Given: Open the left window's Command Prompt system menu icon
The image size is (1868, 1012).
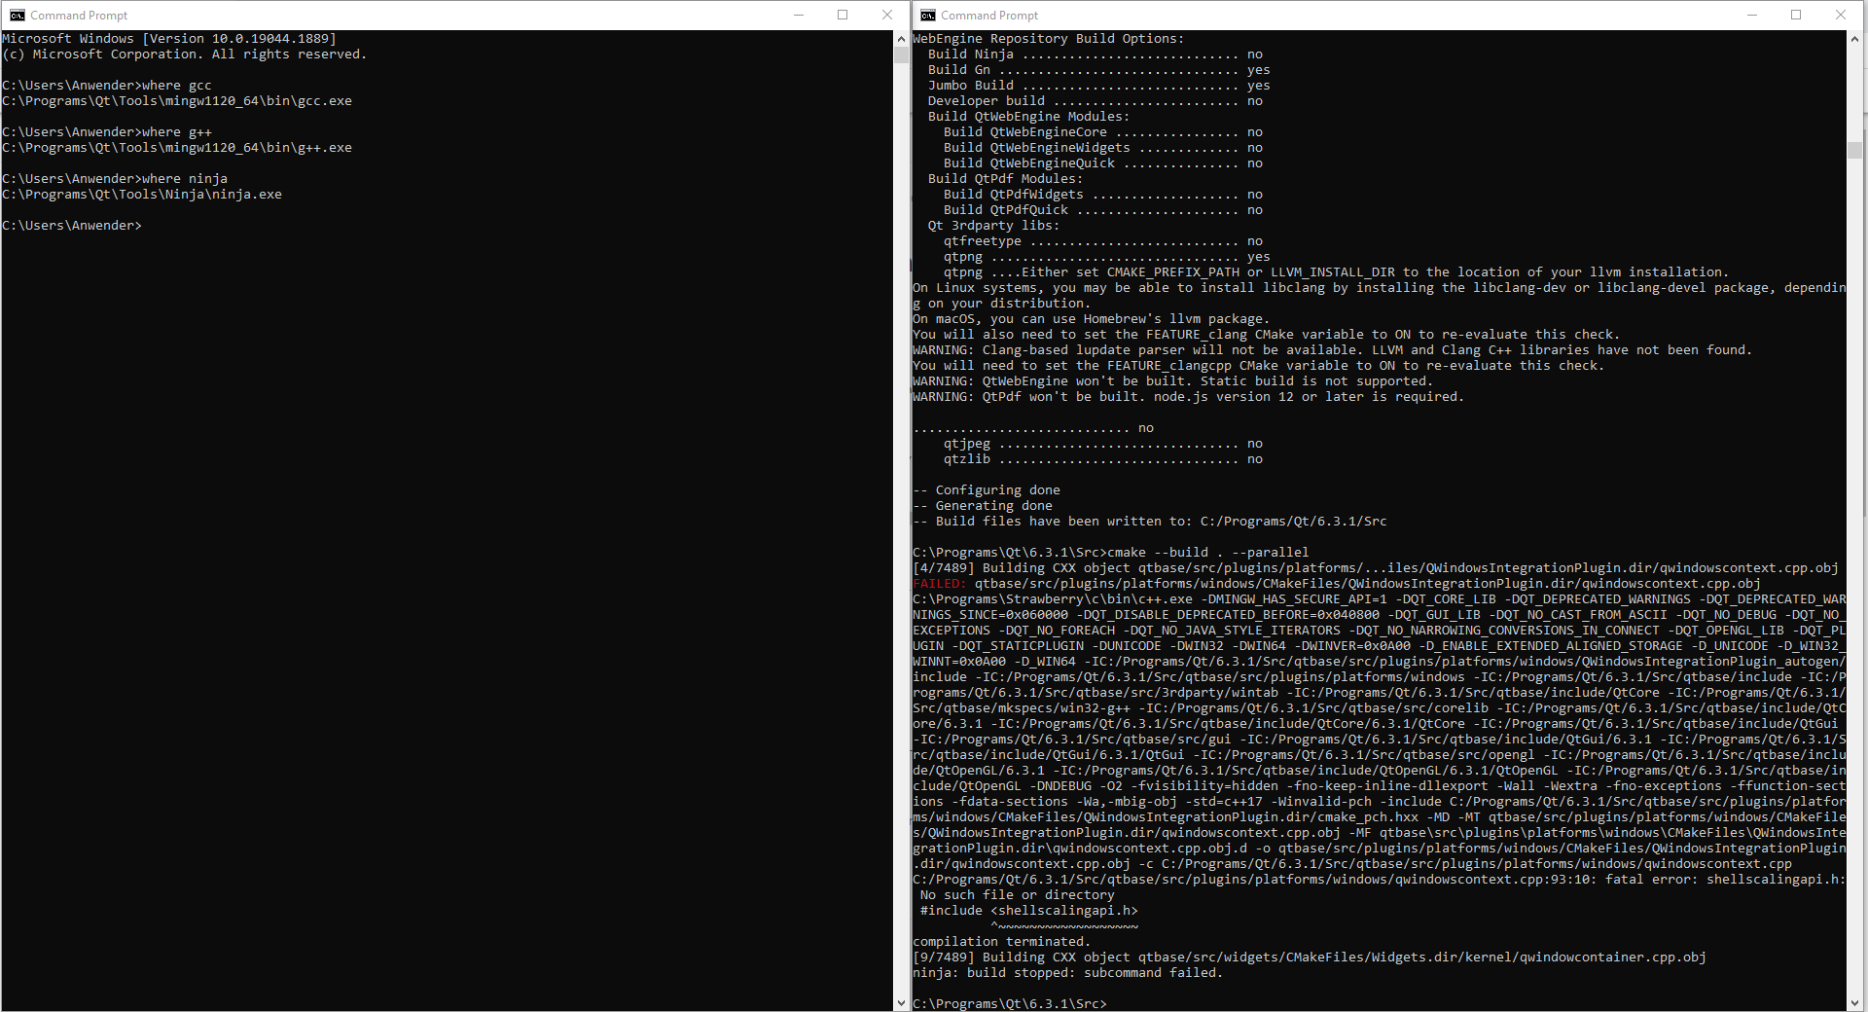Looking at the screenshot, I should tap(16, 15).
